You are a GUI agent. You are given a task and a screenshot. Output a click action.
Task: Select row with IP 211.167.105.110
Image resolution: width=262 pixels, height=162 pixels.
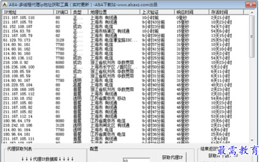(125, 18)
